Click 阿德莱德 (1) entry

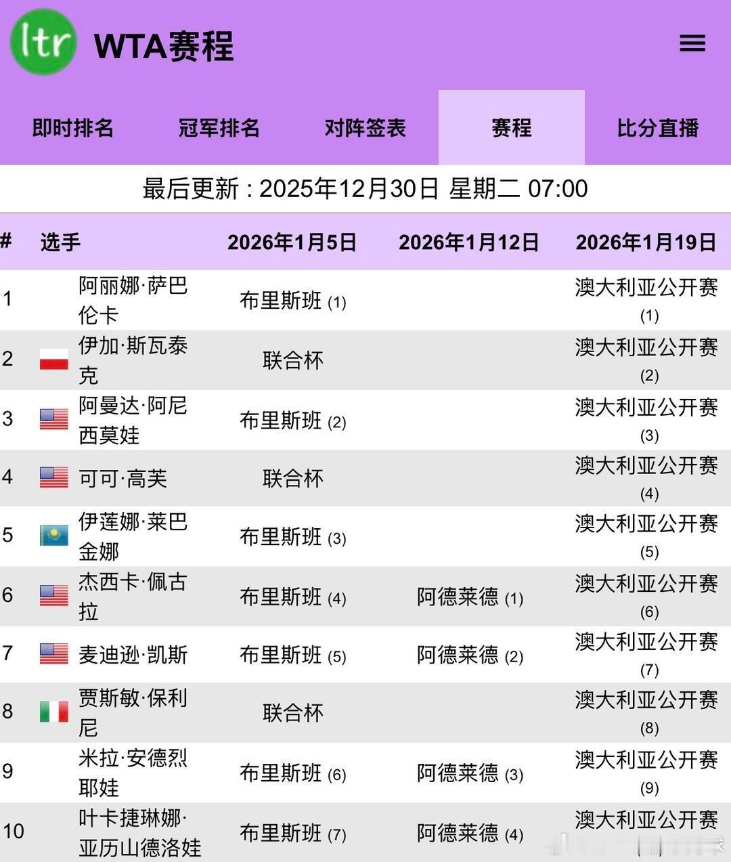(470, 597)
